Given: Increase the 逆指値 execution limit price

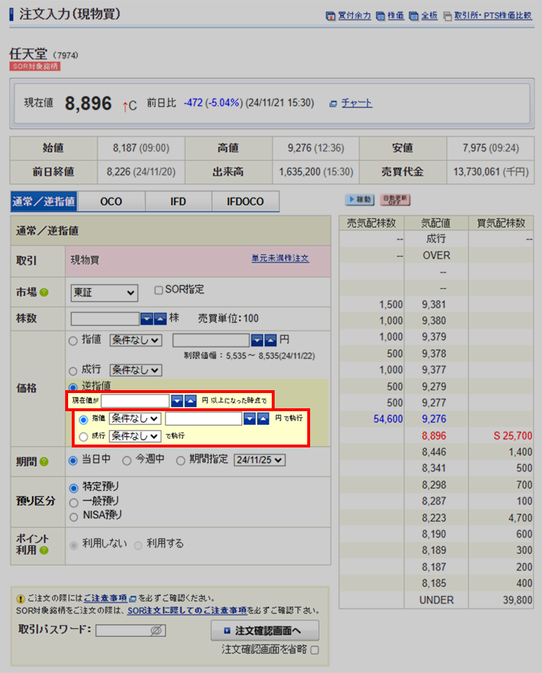Looking at the screenshot, I should coord(263,418).
